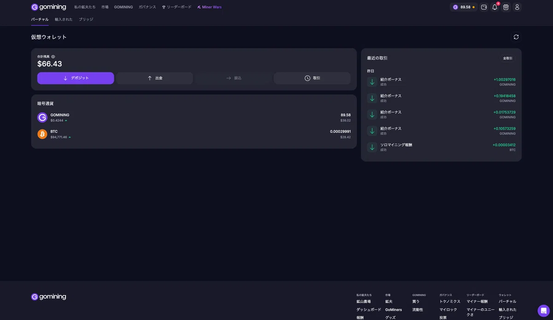Select the ブリッジ tab under the header
The height and width of the screenshot is (320, 553).
tap(86, 19)
